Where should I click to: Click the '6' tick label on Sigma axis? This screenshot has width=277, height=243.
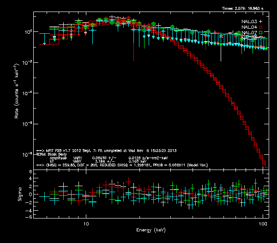click(30, 172)
